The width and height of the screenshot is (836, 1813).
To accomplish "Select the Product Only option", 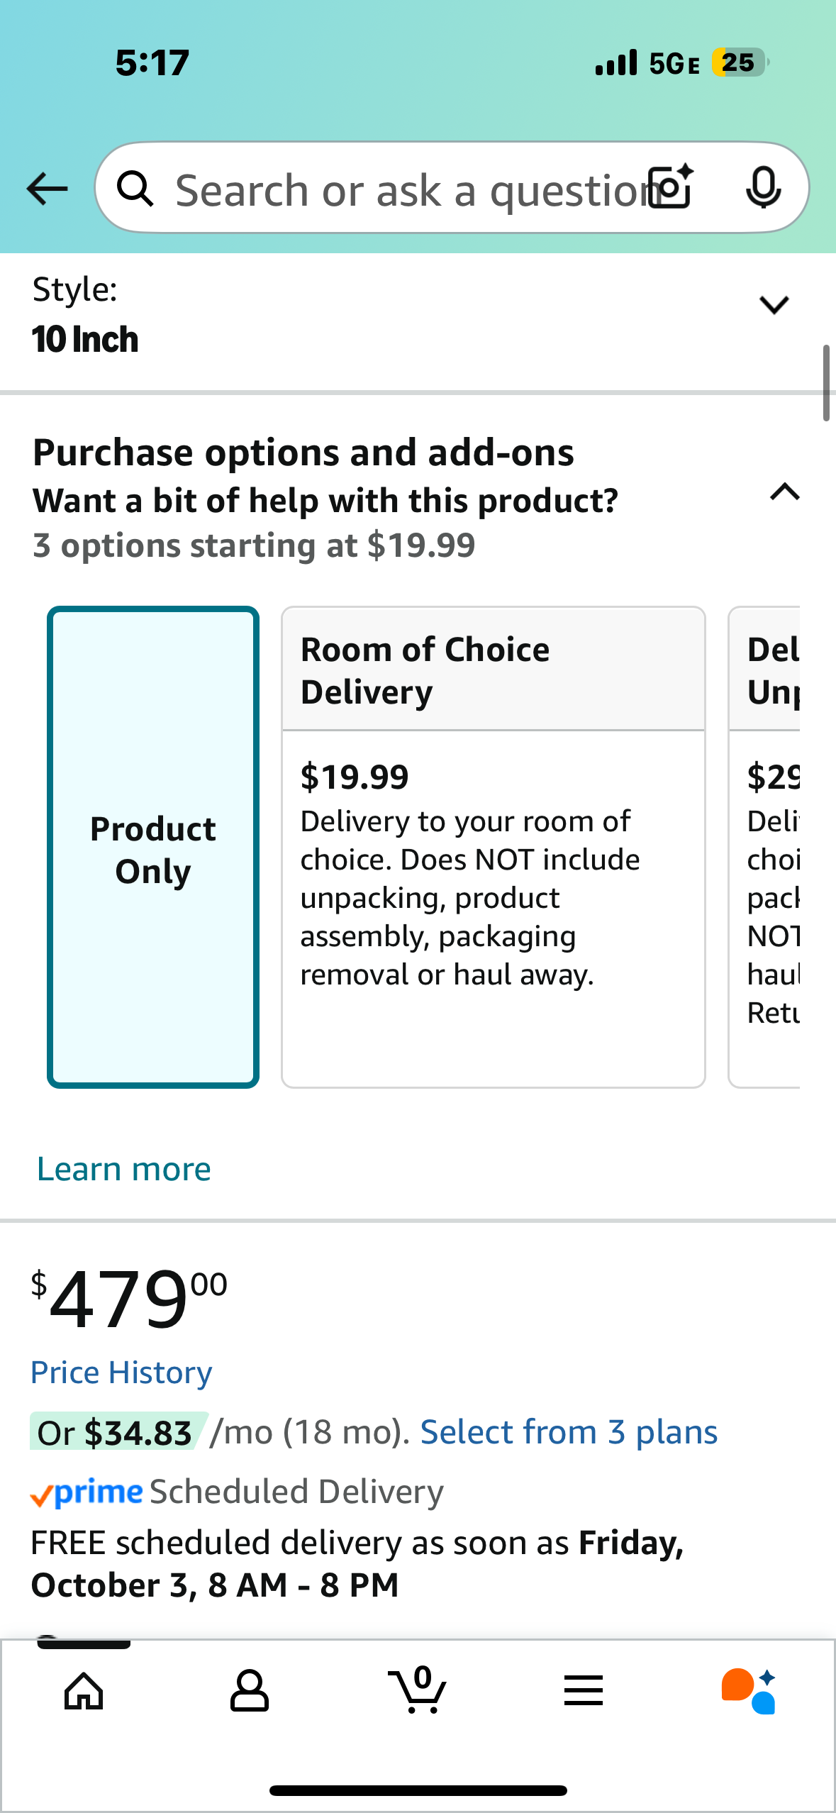I will [153, 848].
